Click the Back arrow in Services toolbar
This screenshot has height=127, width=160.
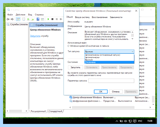pos(8,19)
